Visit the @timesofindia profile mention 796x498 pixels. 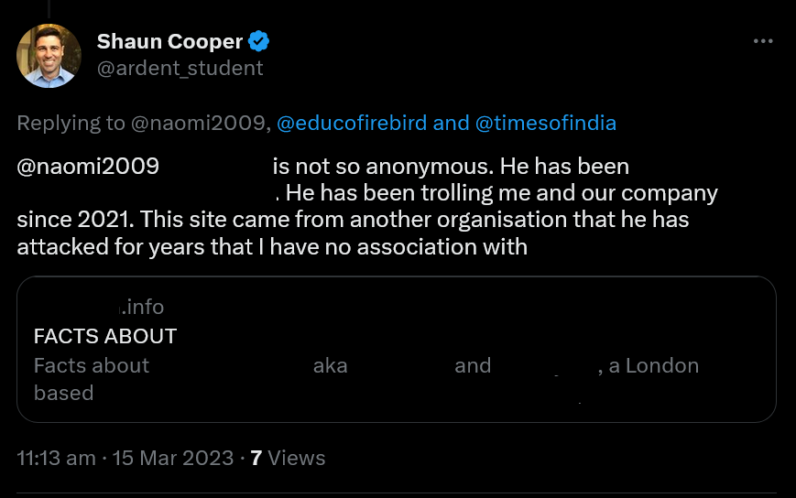click(546, 123)
